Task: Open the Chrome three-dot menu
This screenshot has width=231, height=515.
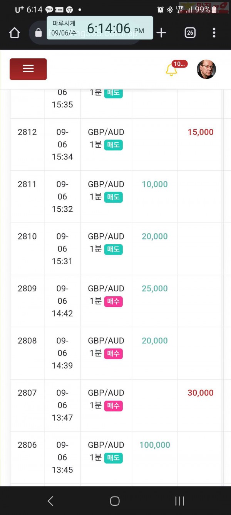Action: 214,33
